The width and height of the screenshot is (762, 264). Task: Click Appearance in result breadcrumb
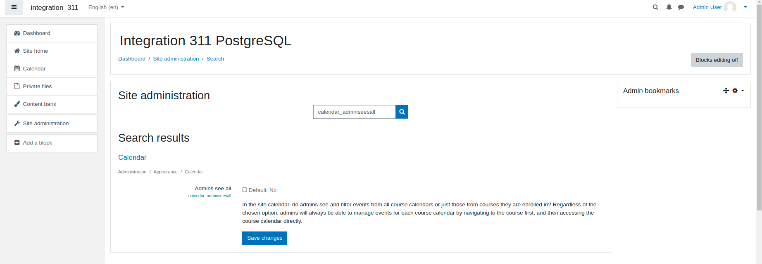166,172
